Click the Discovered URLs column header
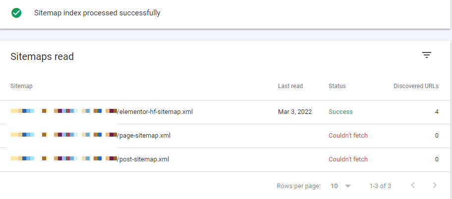Viewport: 452px width, 199px height. click(x=416, y=86)
